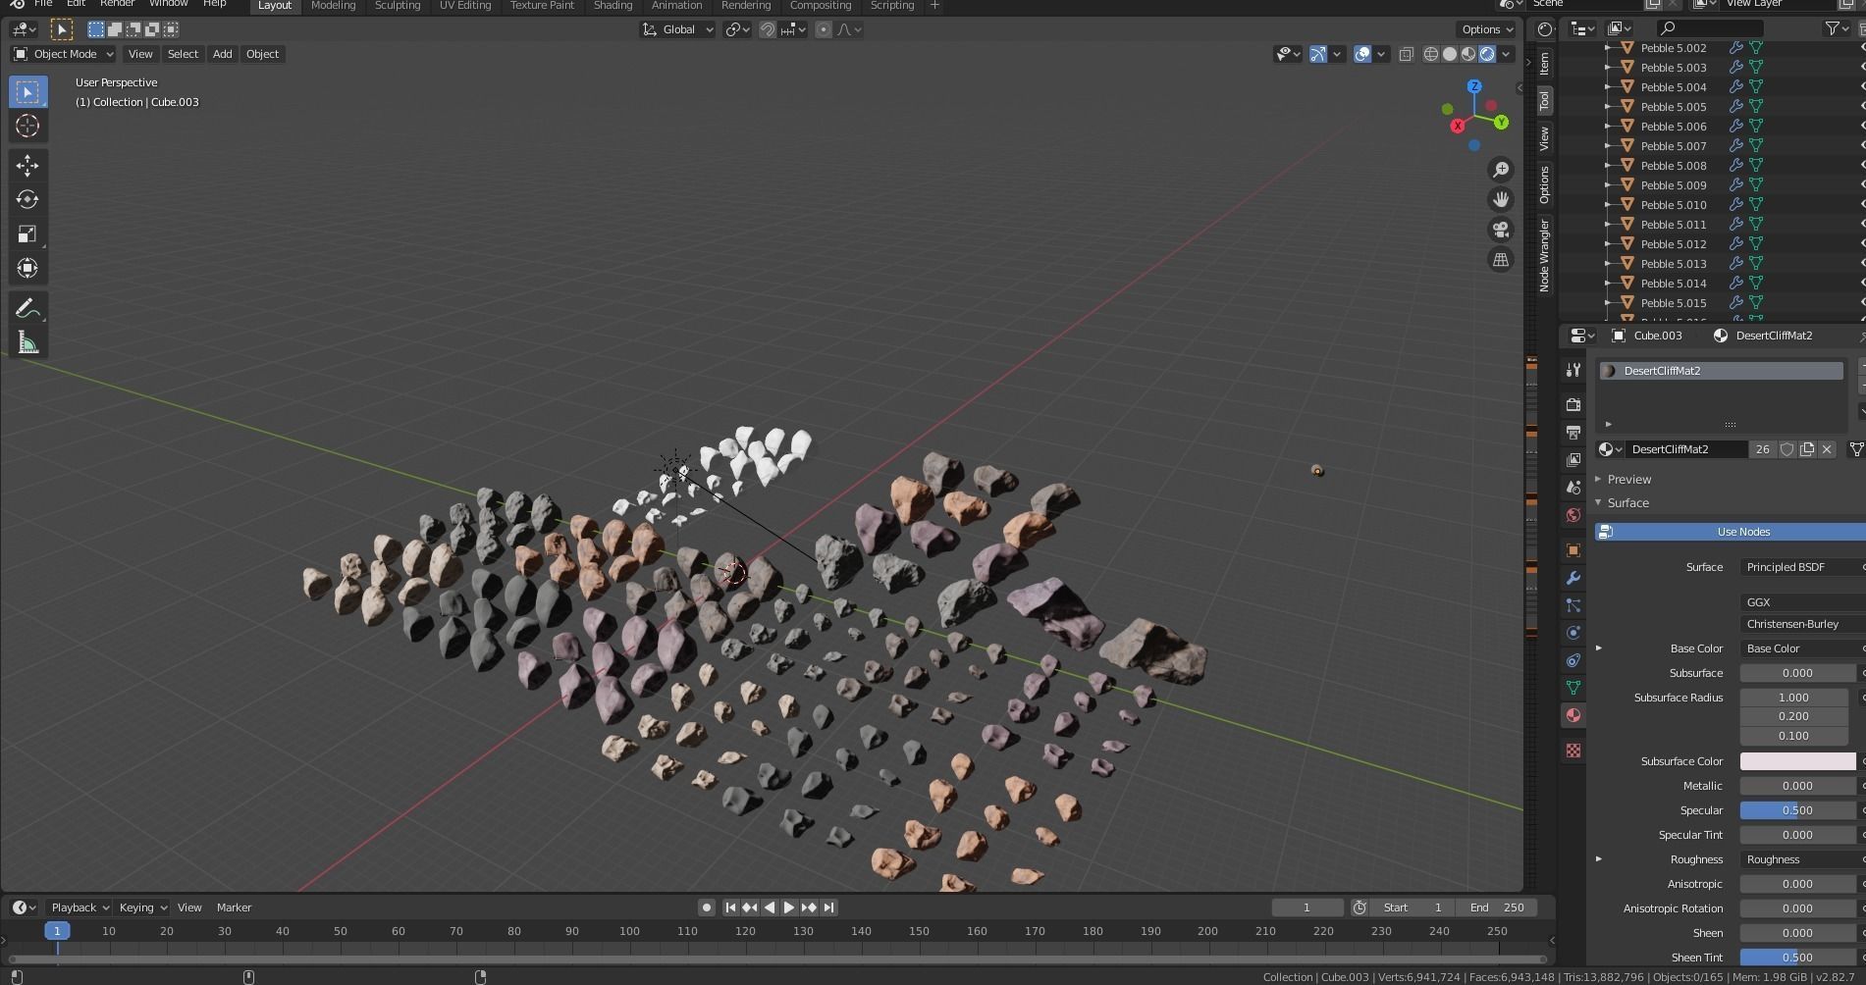Open Scene properties tab icon
1866x985 pixels.
1573,488
